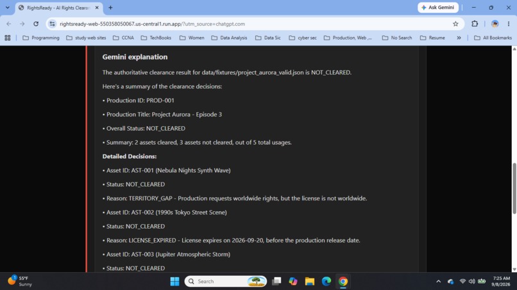
Task: Click the Production Title Project Aurora line
Action: pos(162,115)
